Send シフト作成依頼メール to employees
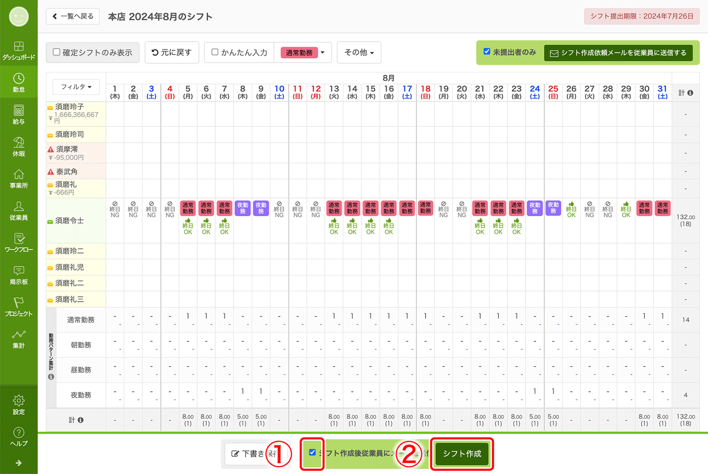This screenshot has height=474, width=708. (x=618, y=53)
